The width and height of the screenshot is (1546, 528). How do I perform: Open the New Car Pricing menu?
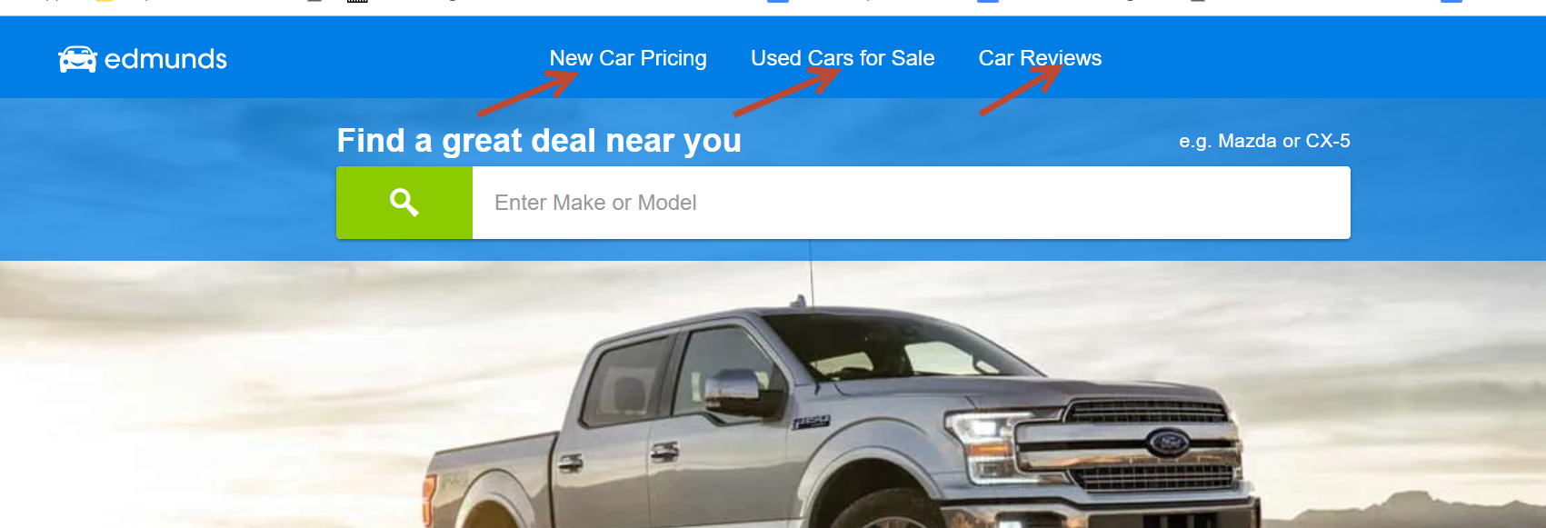[628, 58]
